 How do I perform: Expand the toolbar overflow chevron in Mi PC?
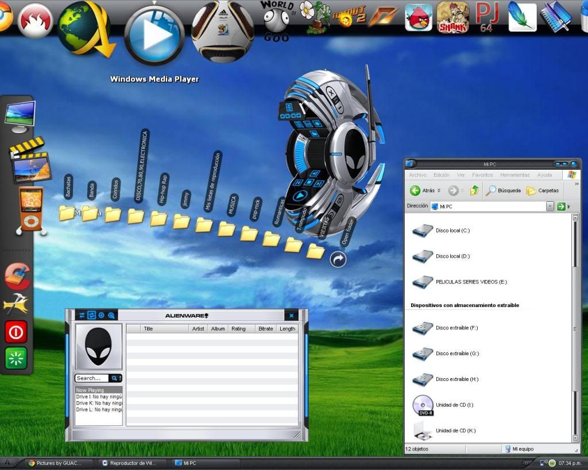(x=577, y=184)
